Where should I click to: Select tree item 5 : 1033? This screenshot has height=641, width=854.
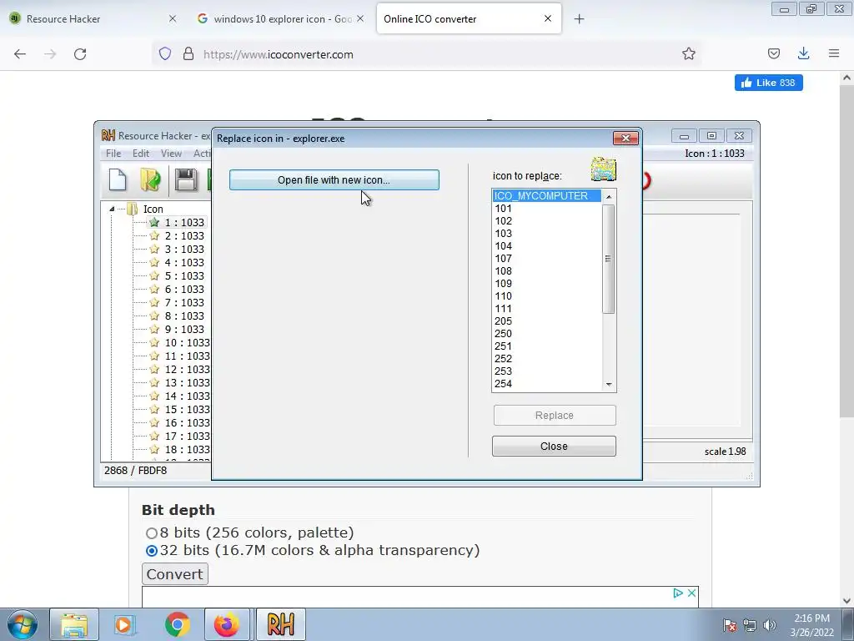point(184,275)
